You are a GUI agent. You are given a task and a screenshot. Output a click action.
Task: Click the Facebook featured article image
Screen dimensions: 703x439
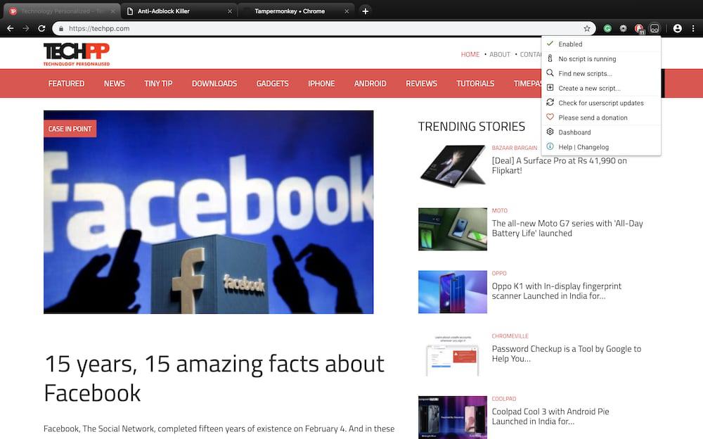pyautogui.click(x=209, y=212)
